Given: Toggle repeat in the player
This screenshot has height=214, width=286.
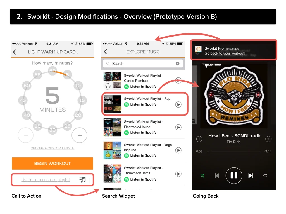Looking at the screenshot, I should (x=265, y=176).
